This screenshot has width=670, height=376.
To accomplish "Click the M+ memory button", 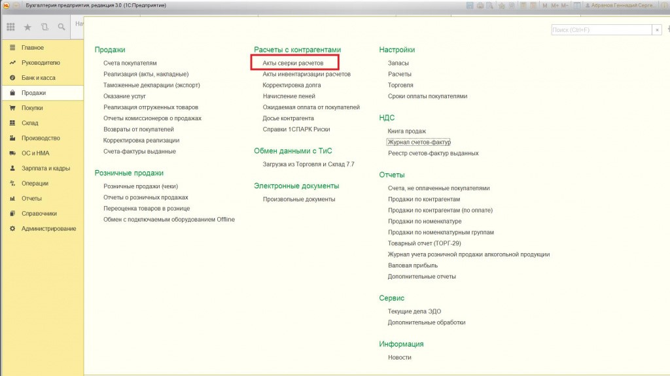I will point(555,5).
